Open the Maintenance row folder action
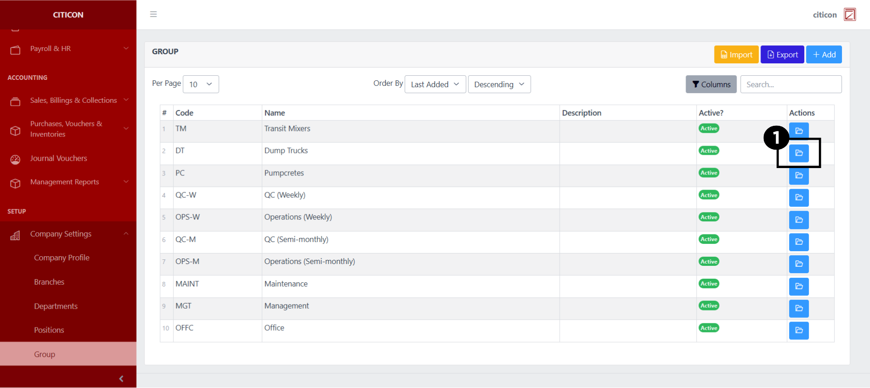870x388 pixels. [x=799, y=286]
